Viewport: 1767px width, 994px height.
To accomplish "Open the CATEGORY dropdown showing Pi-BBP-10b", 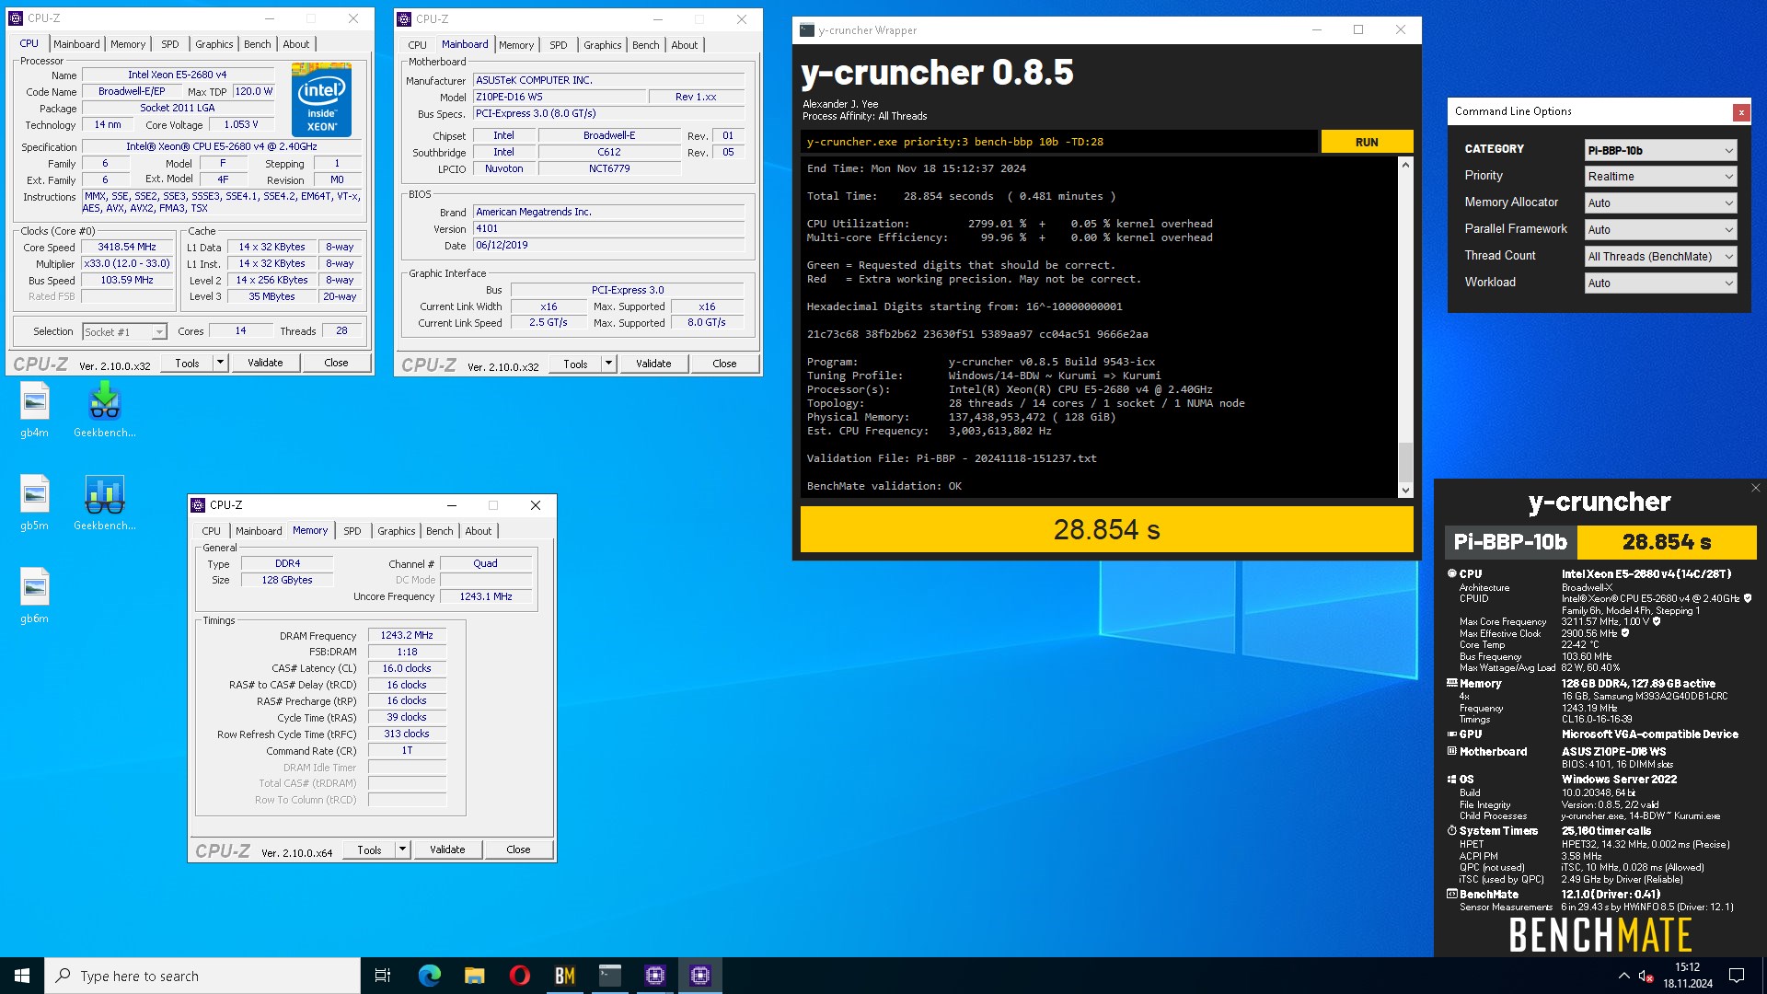I will (x=1660, y=150).
